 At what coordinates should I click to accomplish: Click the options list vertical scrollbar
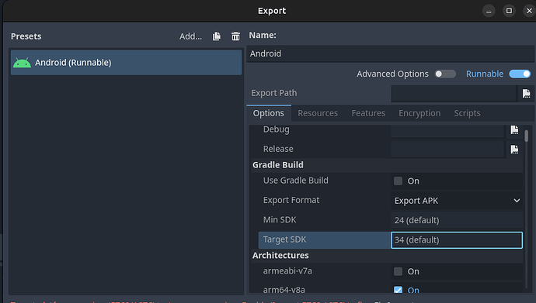click(527, 136)
